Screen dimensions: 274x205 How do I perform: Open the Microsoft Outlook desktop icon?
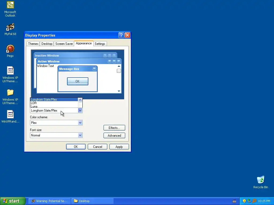pyautogui.click(x=10, y=5)
